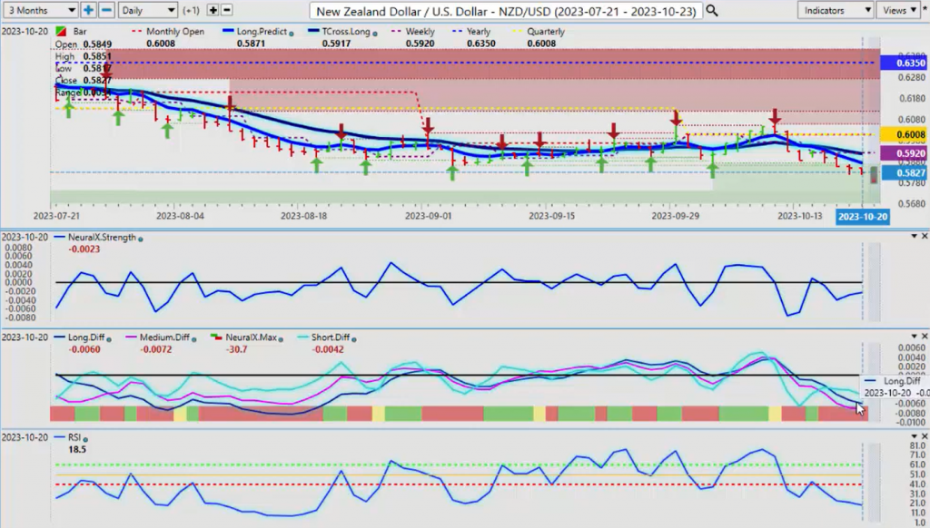Click the 2023-08-04 date axis label
This screenshot has height=528, width=930.
[x=180, y=216]
